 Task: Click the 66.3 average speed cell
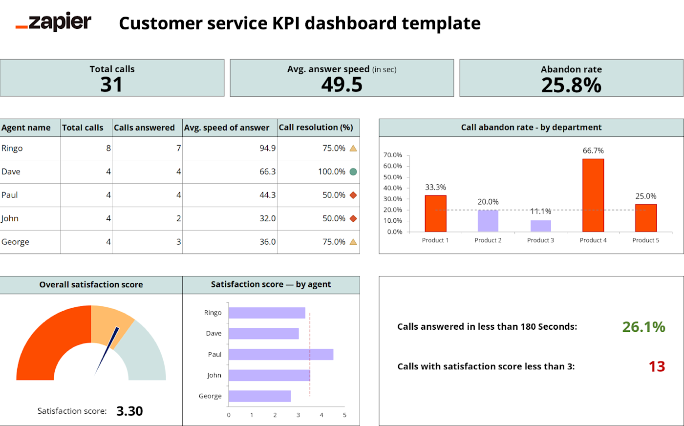click(230, 172)
